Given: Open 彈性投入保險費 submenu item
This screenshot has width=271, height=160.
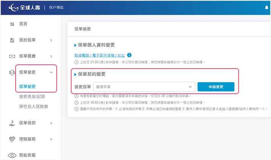Looking at the screenshot, I should pos(33,107).
